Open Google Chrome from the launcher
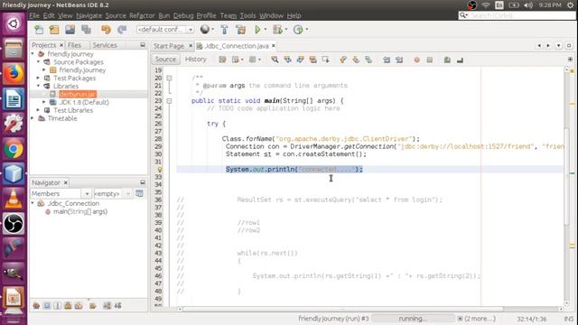 click(x=14, y=149)
